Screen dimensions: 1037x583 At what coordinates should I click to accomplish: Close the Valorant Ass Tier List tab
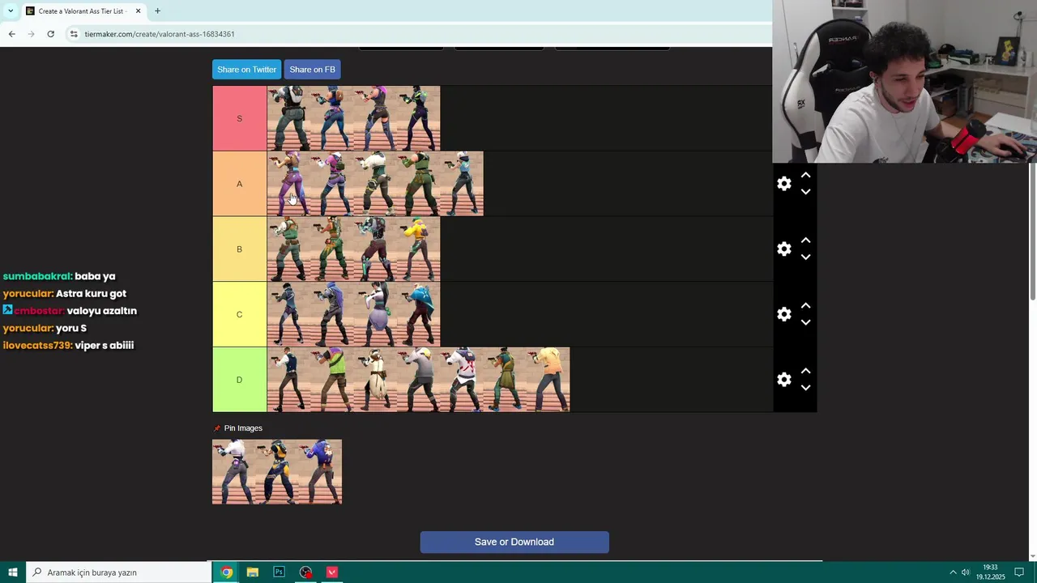(x=138, y=11)
